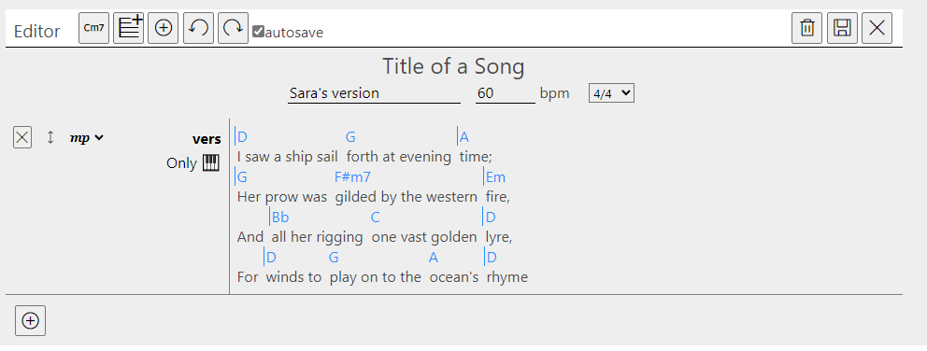Viewport: 927px width, 351px height.
Task: Add a new section with bottom plus button
Action: 30,320
